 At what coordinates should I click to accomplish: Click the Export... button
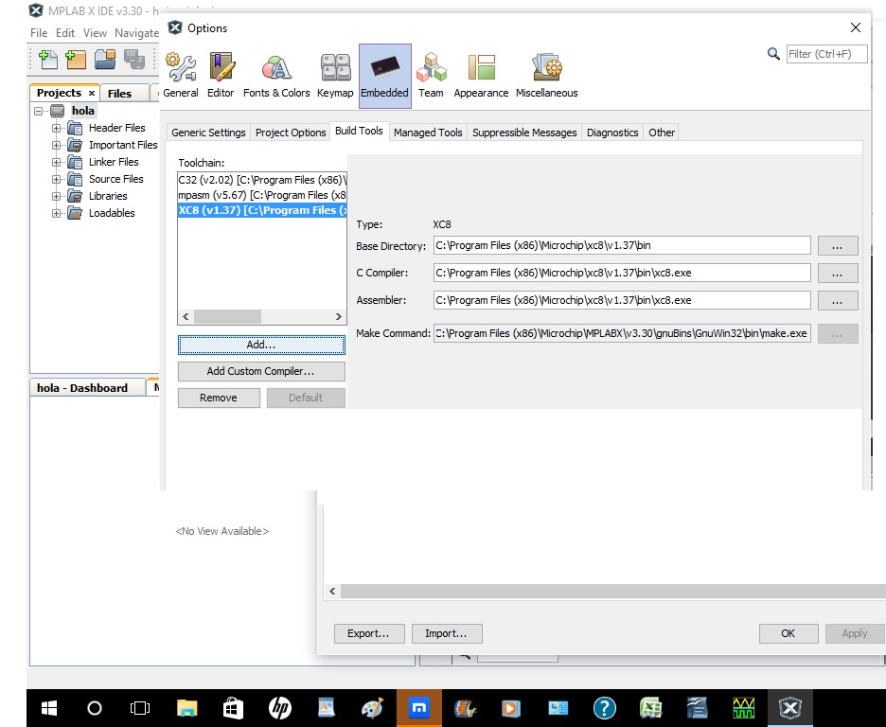pos(369,633)
